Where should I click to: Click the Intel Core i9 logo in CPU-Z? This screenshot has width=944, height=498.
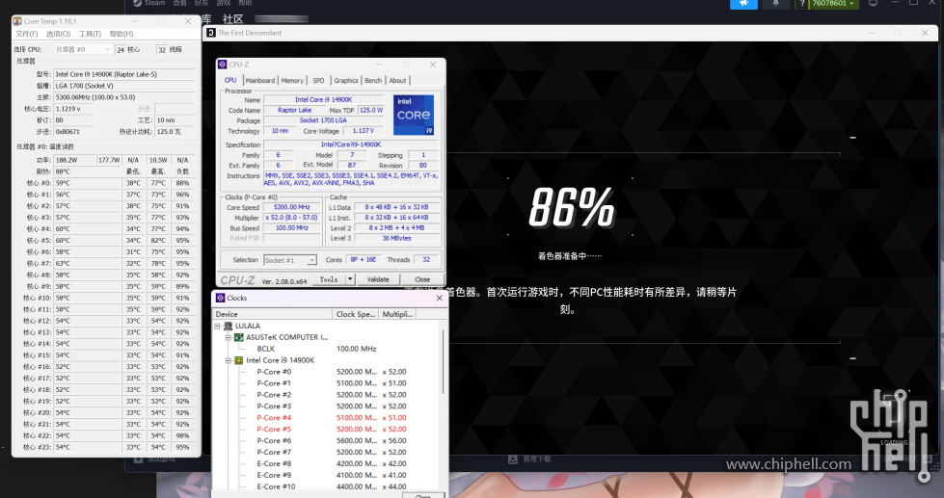(414, 115)
